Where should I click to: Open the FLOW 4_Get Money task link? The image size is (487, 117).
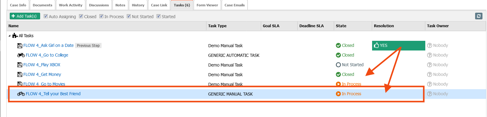pos(42,74)
